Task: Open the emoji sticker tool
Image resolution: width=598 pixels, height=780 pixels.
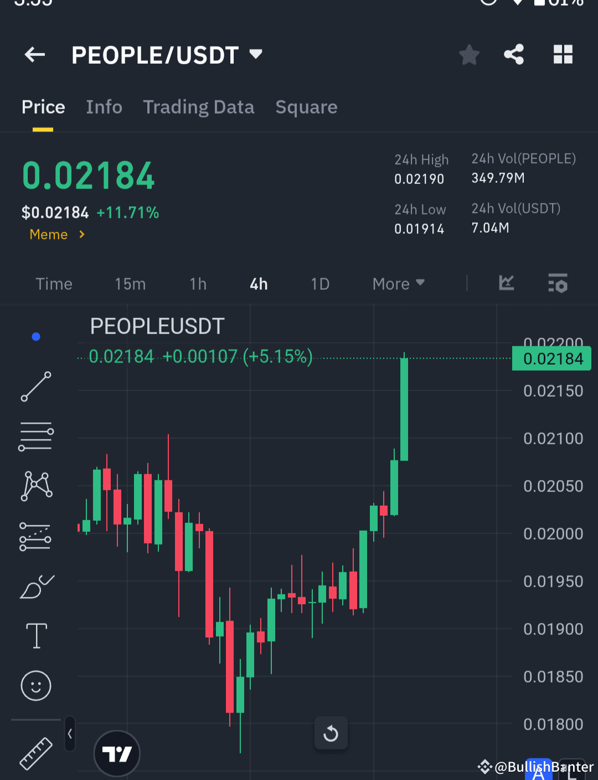Action: [35, 686]
